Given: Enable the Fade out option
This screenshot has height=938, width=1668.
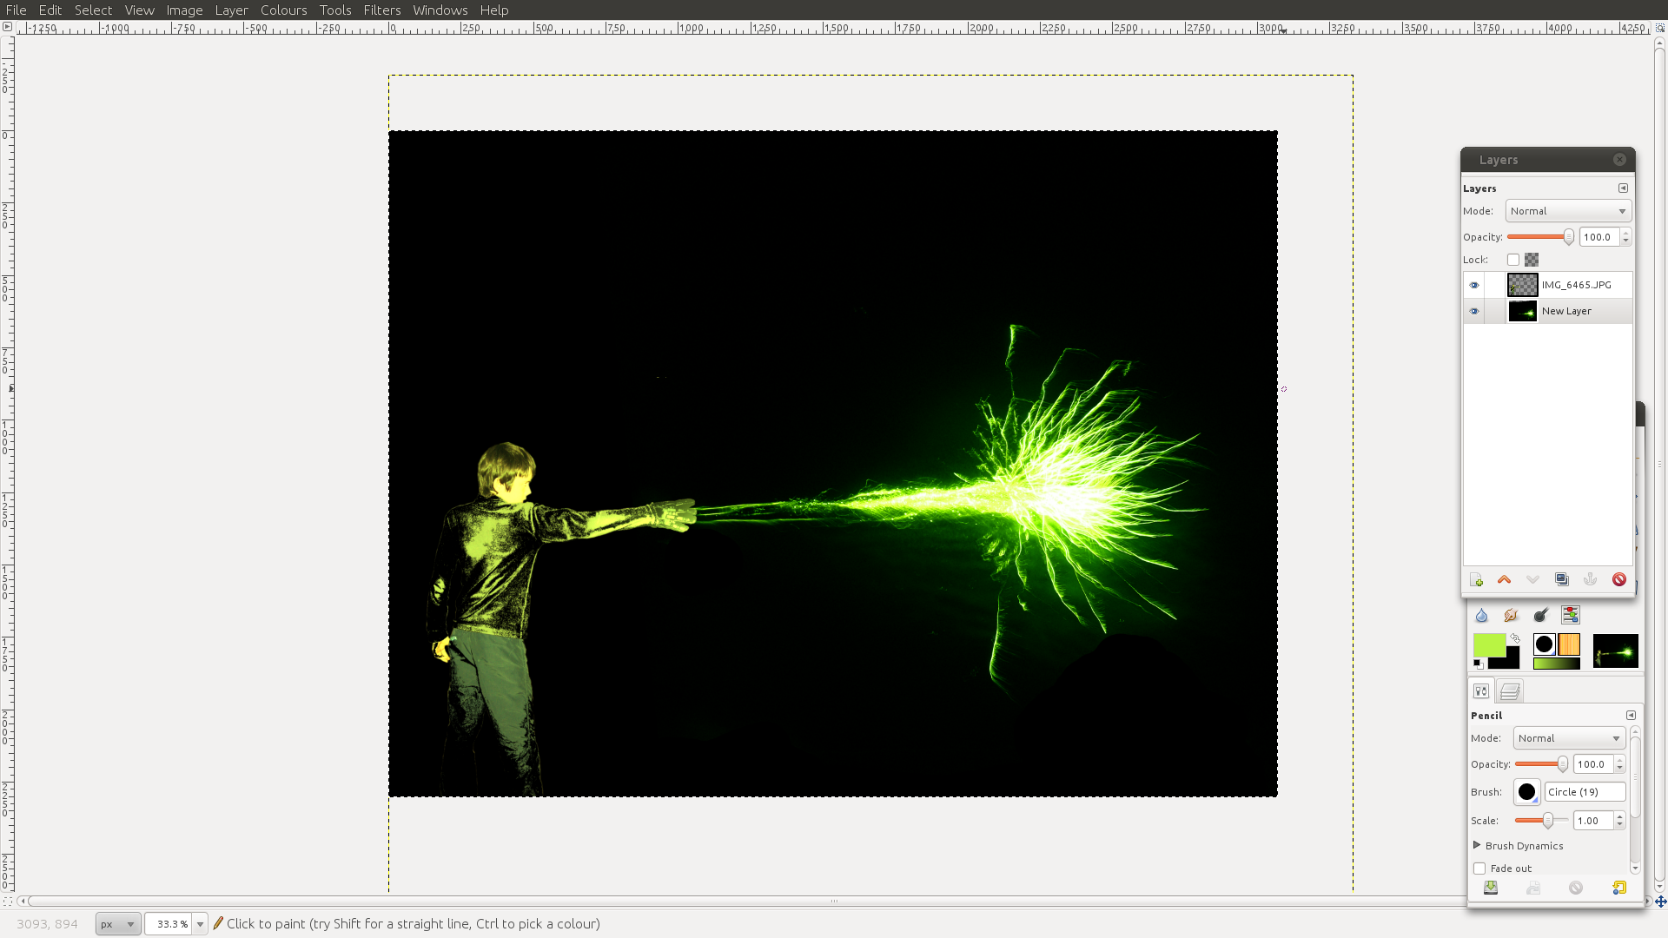Looking at the screenshot, I should coord(1479,869).
